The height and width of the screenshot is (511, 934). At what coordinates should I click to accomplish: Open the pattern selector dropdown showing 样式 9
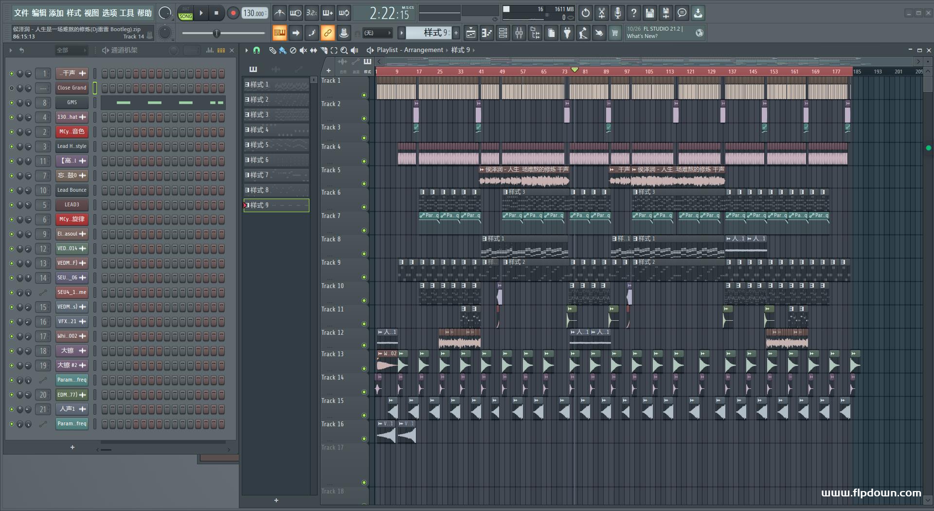click(x=428, y=33)
